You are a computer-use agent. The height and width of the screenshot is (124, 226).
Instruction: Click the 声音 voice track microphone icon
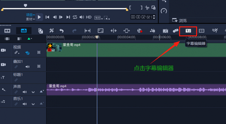(4, 90)
